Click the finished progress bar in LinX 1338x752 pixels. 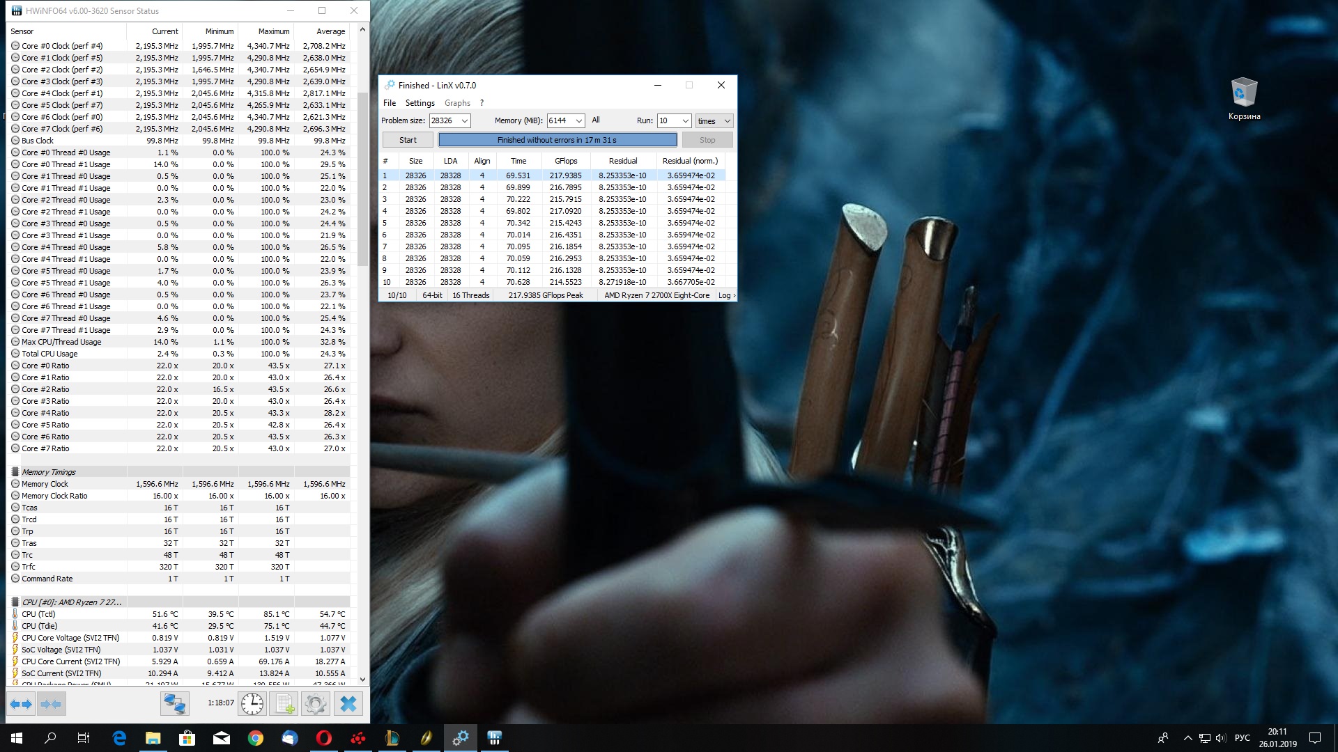coord(557,140)
